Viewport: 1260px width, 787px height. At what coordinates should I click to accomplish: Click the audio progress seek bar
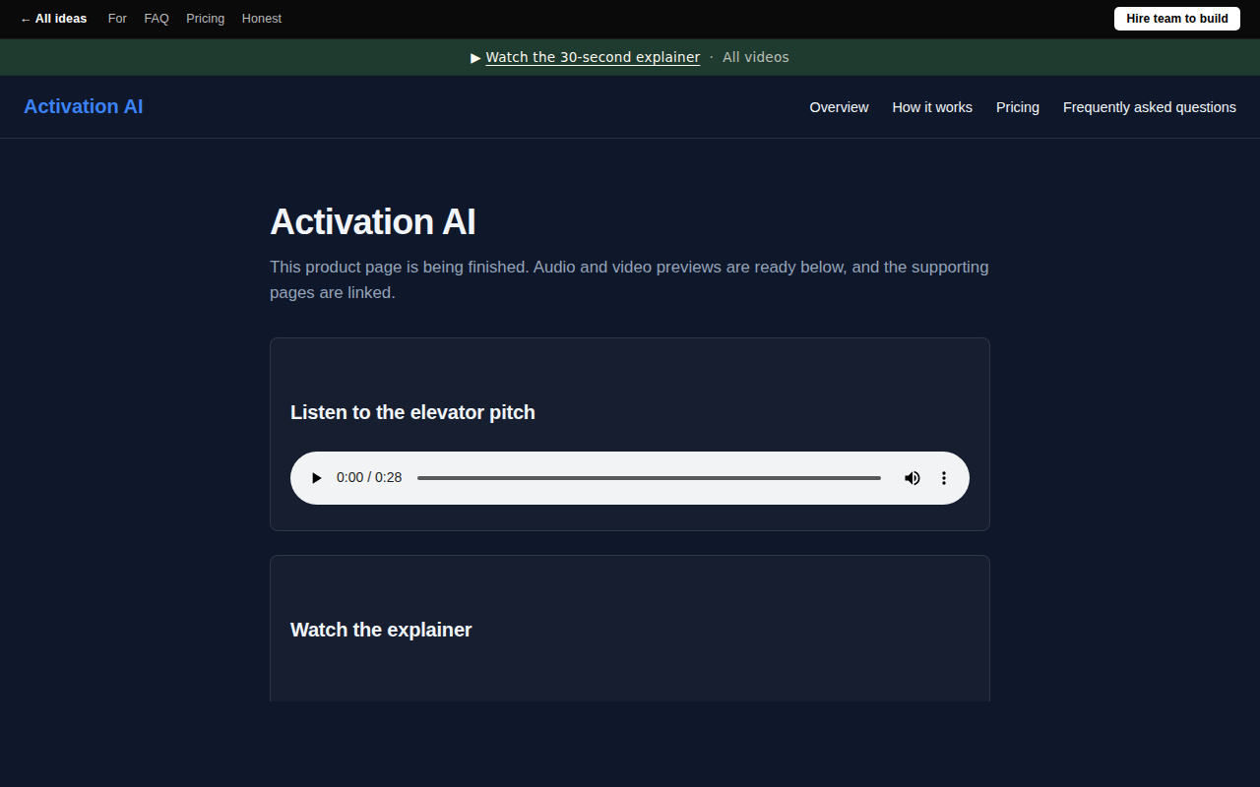point(649,478)
